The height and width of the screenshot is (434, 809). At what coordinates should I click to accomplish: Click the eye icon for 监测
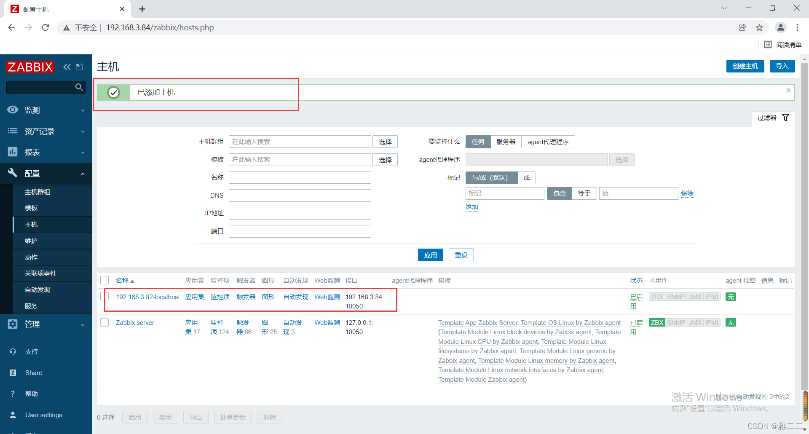(x=13, y=110)
